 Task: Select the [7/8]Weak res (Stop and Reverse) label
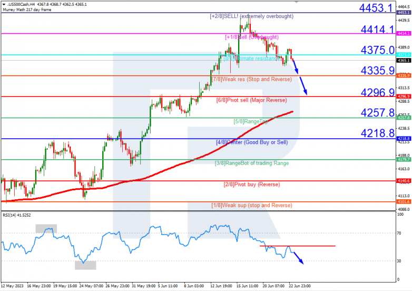coord(251,79)
